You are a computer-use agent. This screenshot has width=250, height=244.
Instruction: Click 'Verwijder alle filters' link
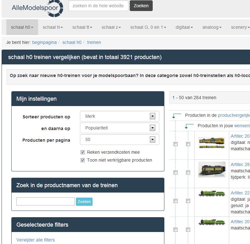tap(36, 240)
